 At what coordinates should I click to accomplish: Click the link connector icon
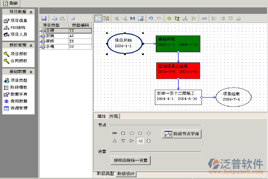[204, 19]
